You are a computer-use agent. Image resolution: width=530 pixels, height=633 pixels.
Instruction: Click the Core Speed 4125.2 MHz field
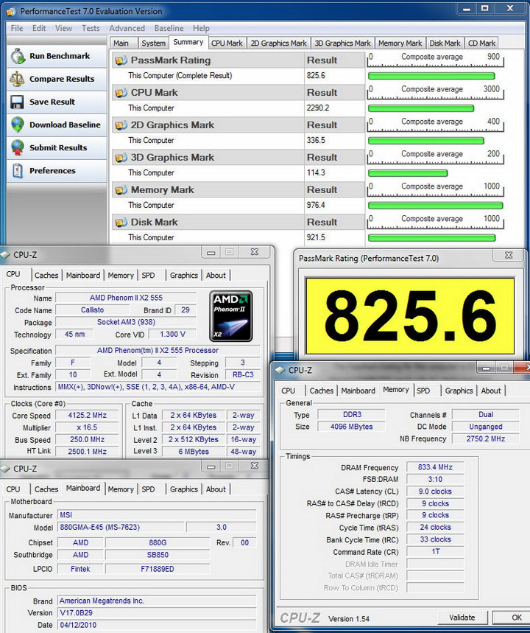point(88,416)
